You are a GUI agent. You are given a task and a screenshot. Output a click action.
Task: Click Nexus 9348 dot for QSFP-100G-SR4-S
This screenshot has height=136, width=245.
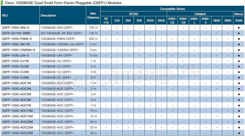239,28
